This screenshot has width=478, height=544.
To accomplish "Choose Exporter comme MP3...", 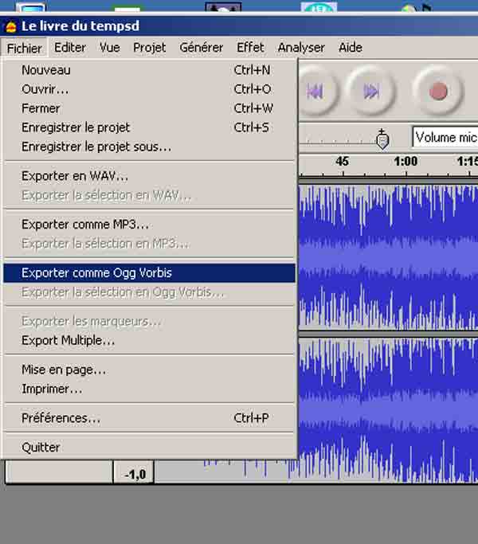I will point(84,225).
